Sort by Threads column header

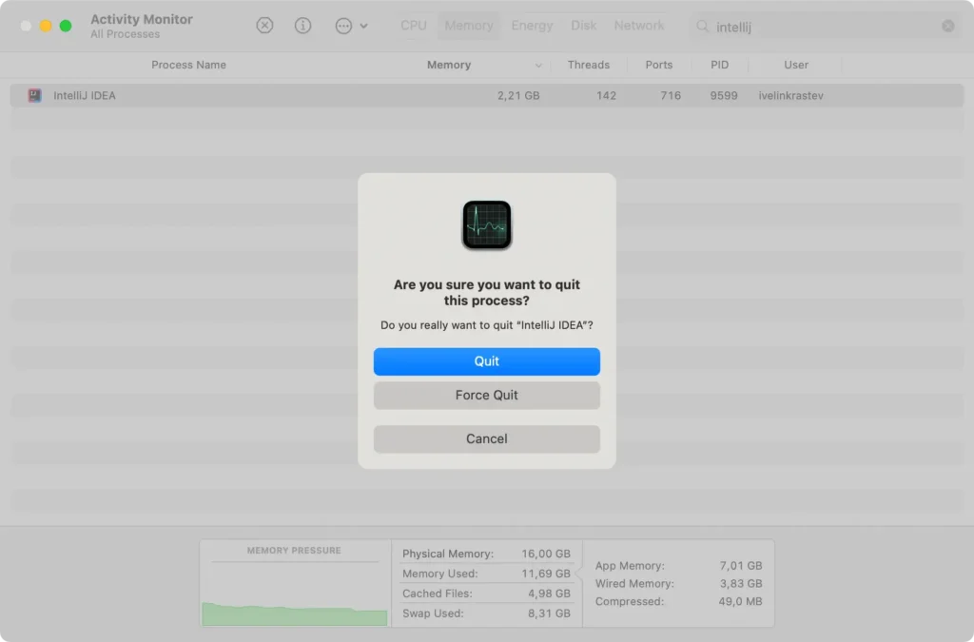point(588,65)
